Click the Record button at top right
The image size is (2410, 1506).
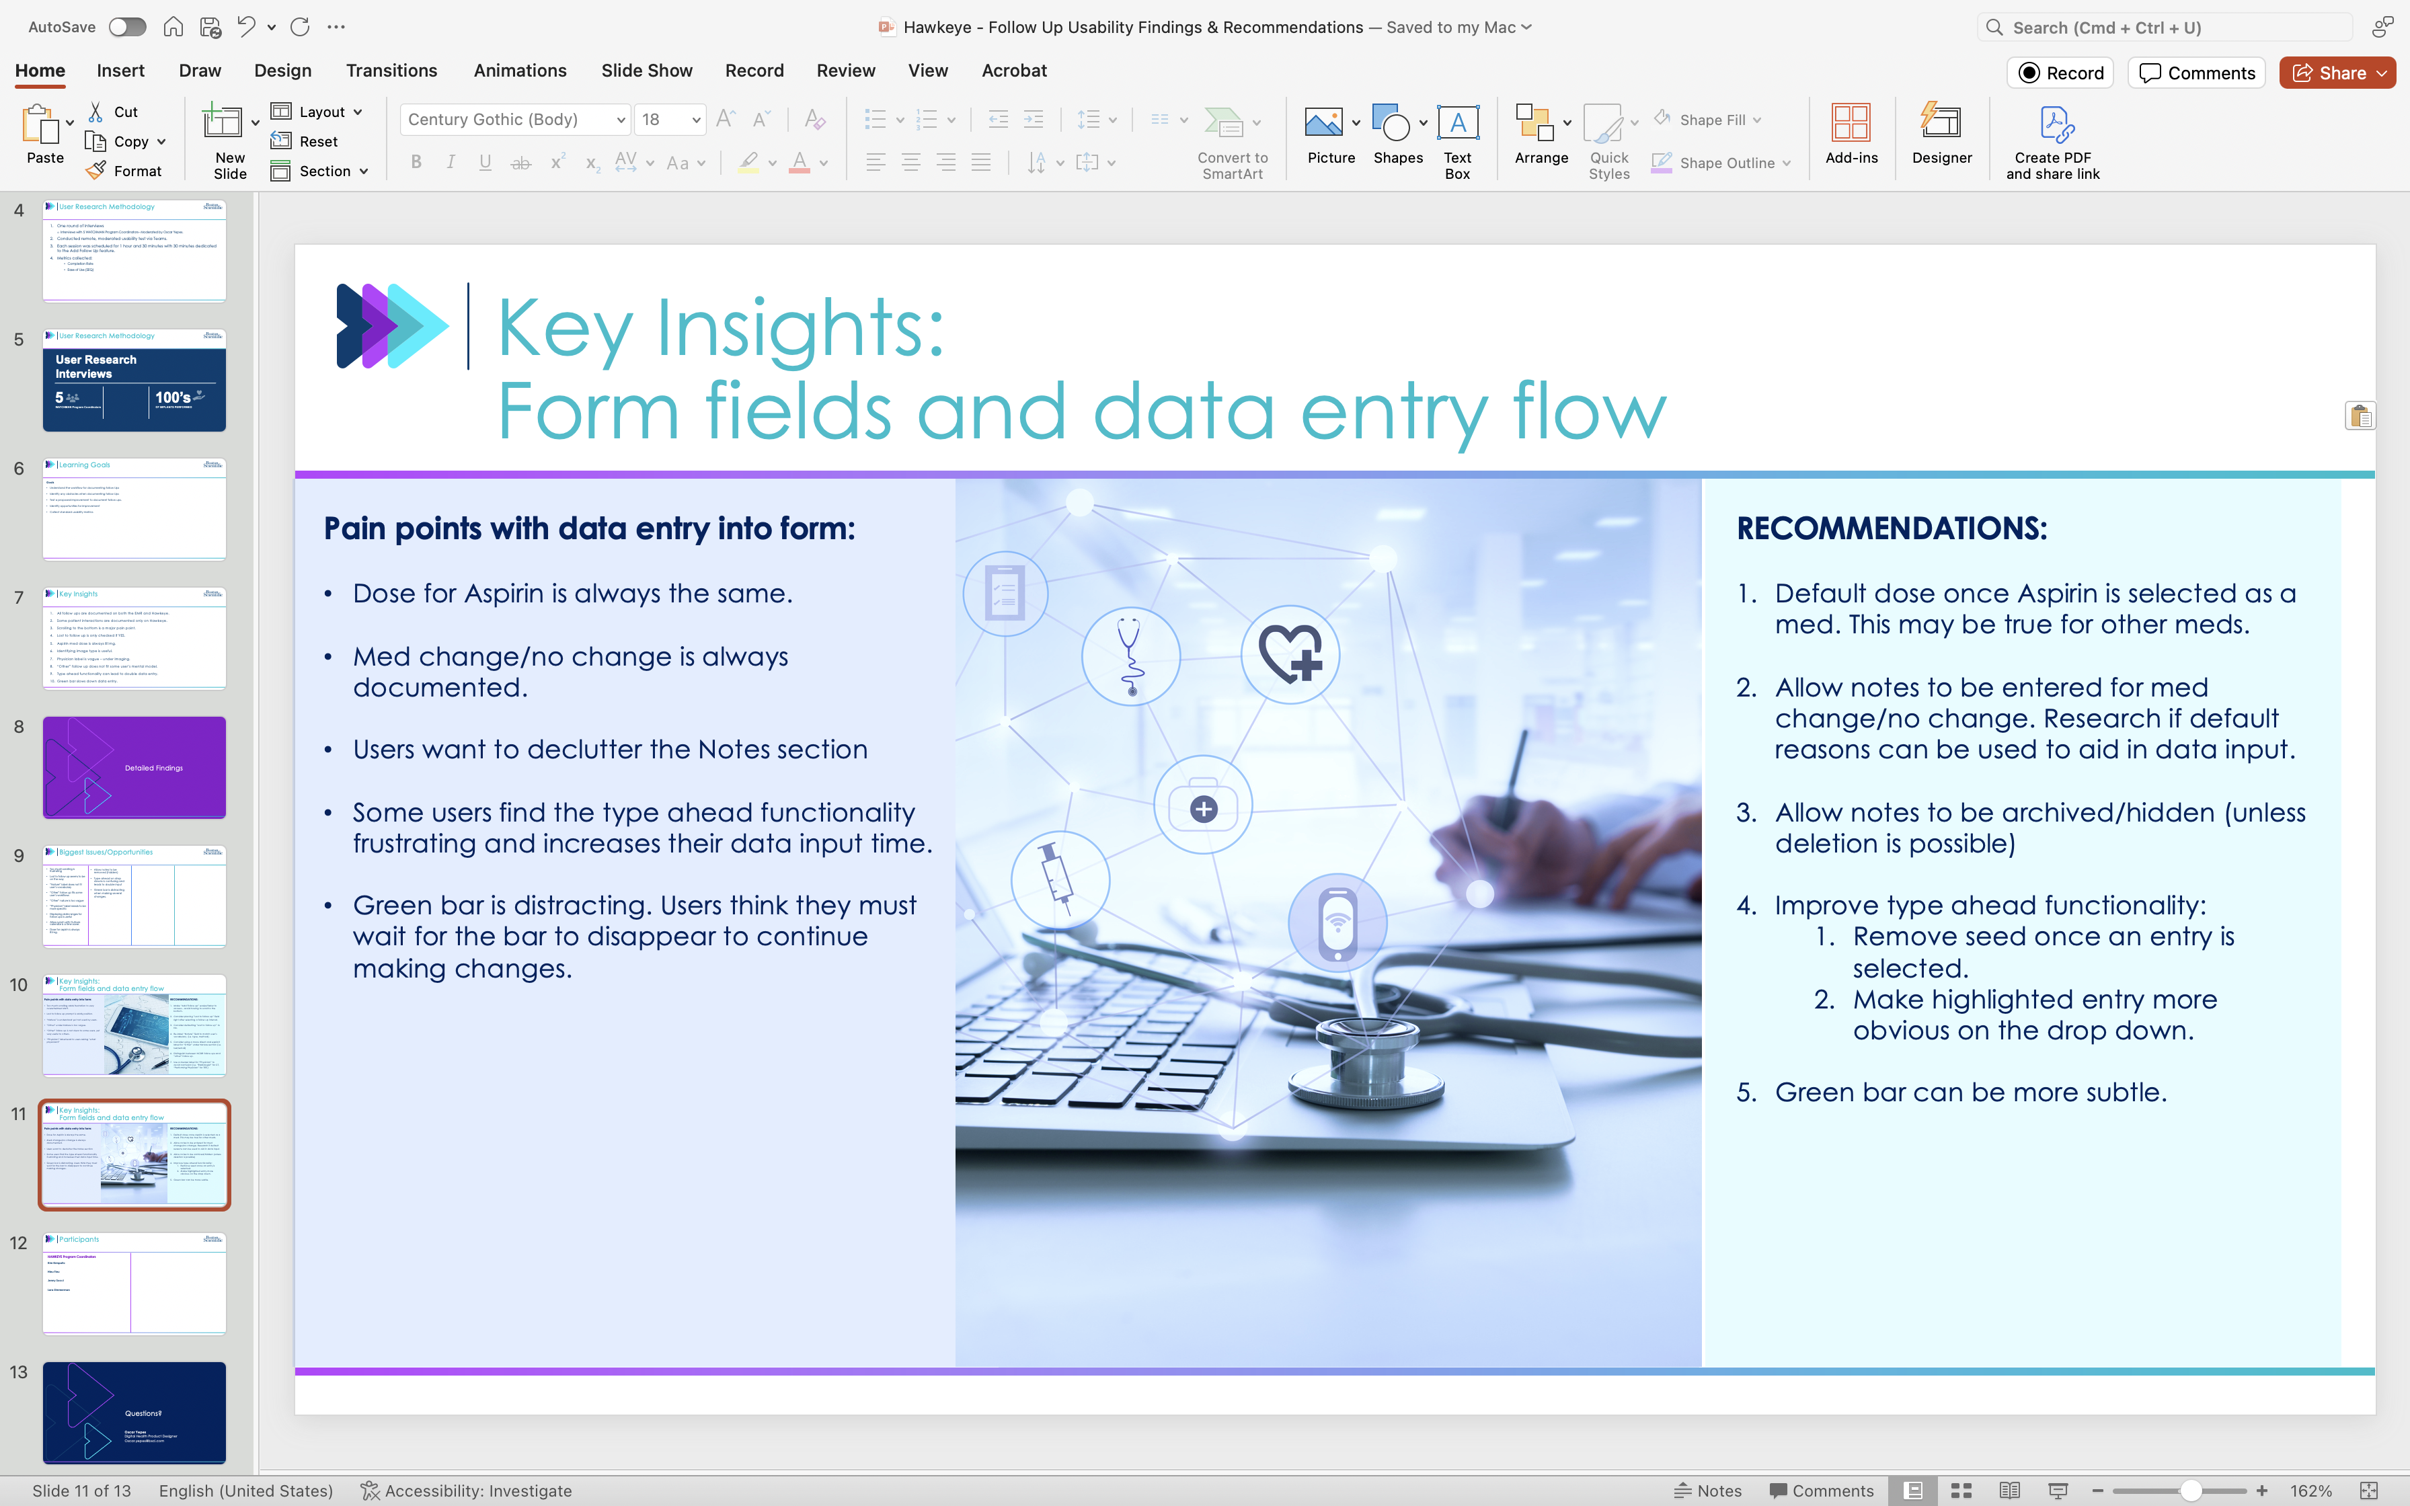coord(2060,73)
